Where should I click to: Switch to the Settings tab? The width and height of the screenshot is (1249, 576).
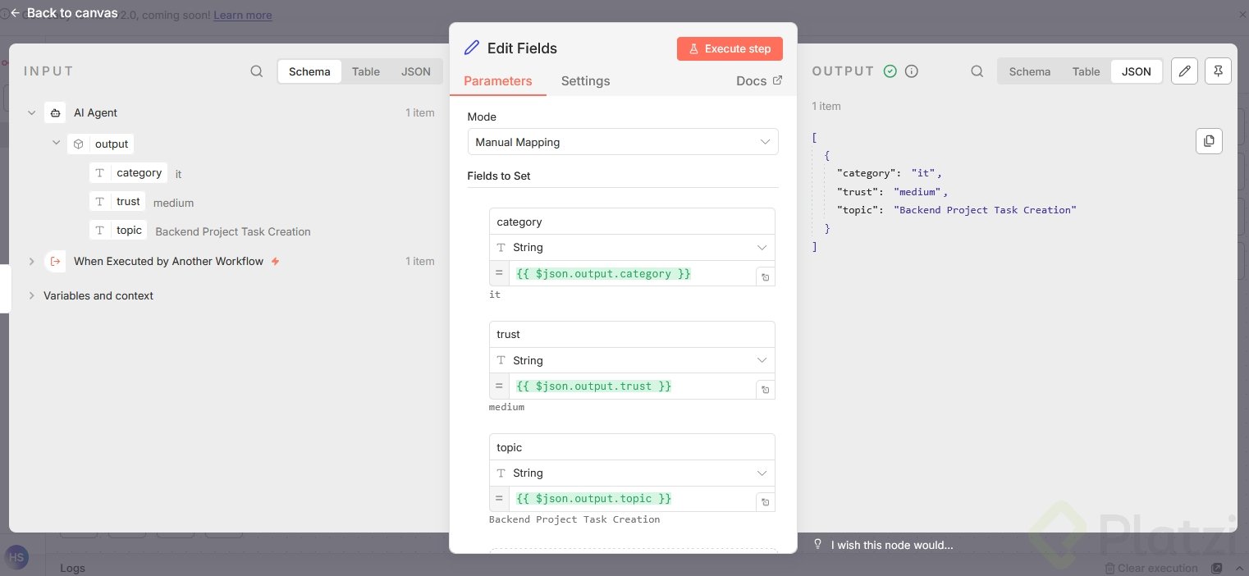(585, 81)
